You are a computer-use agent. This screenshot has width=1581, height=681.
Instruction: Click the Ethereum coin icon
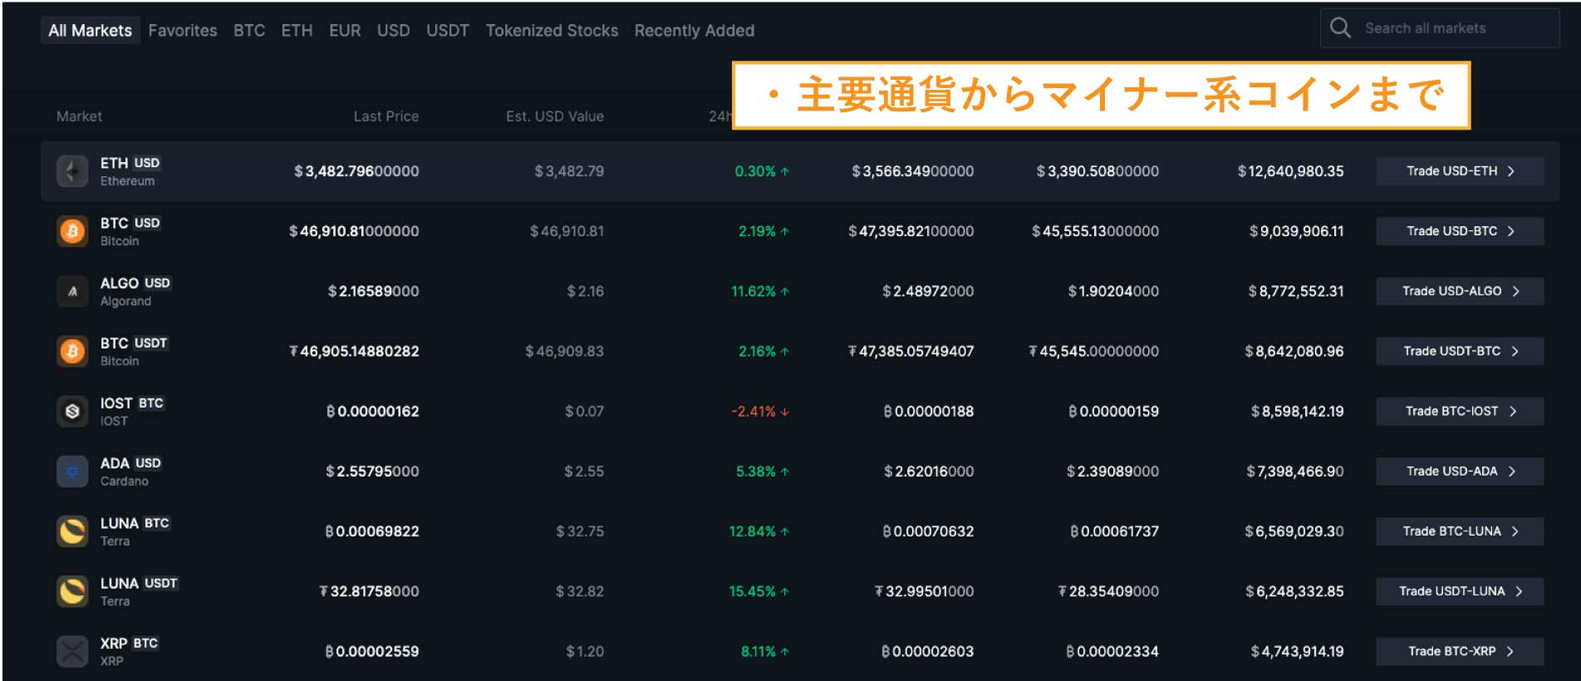72,172
